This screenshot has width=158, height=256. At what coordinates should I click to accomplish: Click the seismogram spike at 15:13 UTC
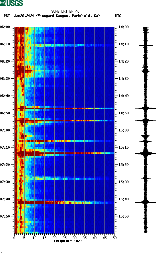(x=145, y=153)
